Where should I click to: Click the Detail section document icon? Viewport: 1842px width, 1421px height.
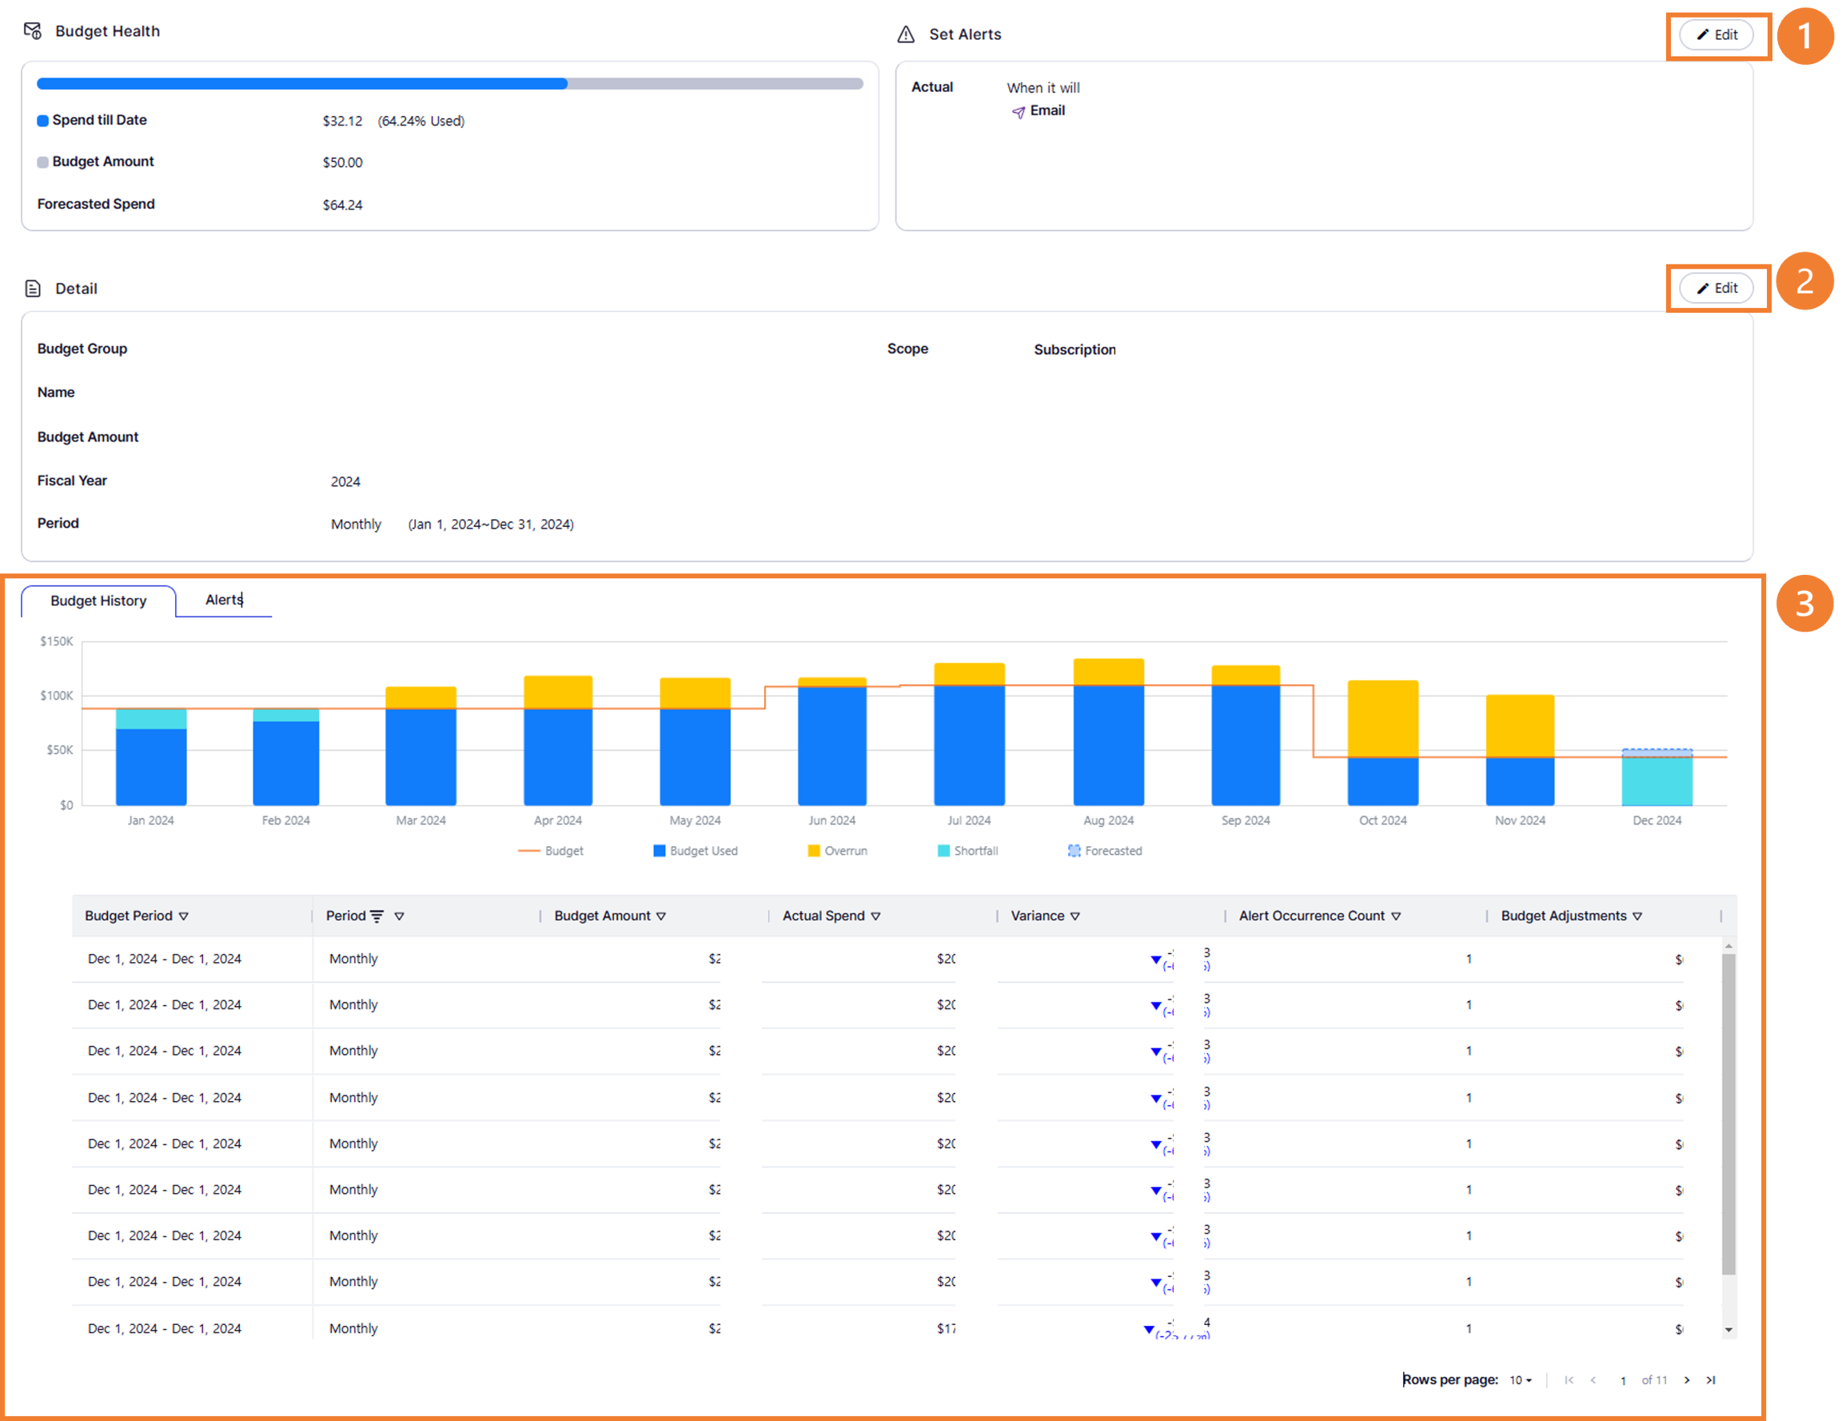coord(33,289)
